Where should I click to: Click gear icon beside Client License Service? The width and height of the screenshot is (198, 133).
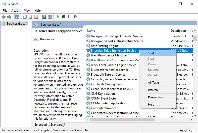(x=88, y=89)
